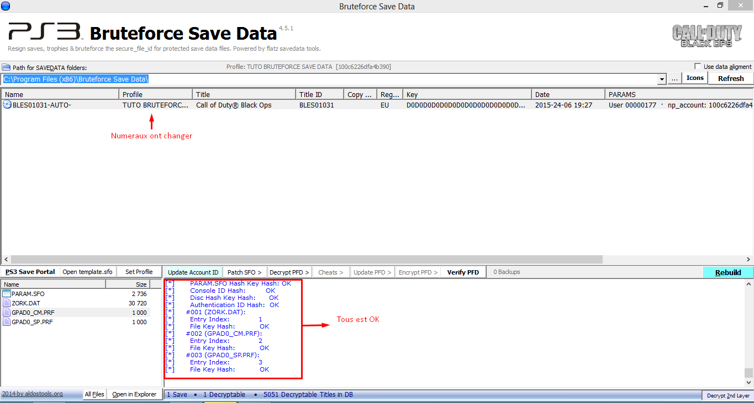Select the GPAD0_CM.PRF file name

(33, 313)
